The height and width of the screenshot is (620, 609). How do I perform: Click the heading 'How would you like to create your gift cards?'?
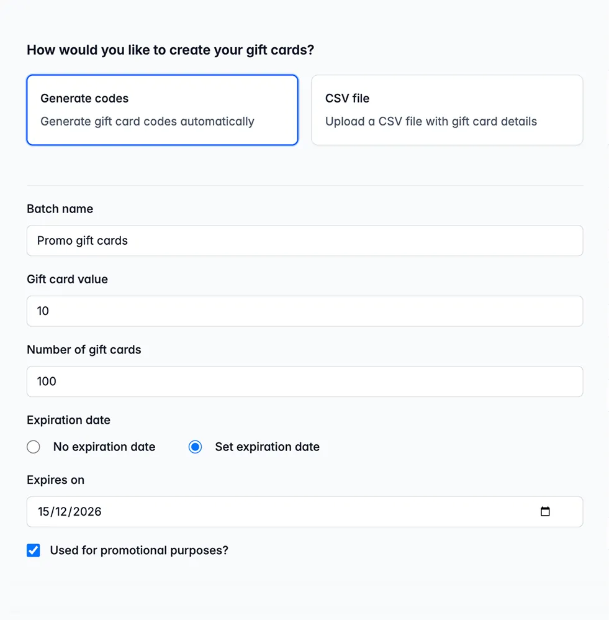[170, 50]
